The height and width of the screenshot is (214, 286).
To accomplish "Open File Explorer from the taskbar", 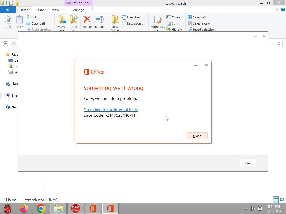I will pos(58,208).
